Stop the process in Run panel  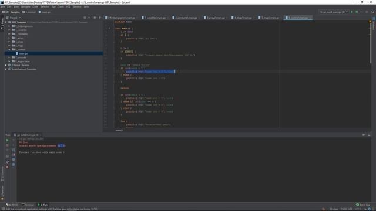tap(7, 145)
